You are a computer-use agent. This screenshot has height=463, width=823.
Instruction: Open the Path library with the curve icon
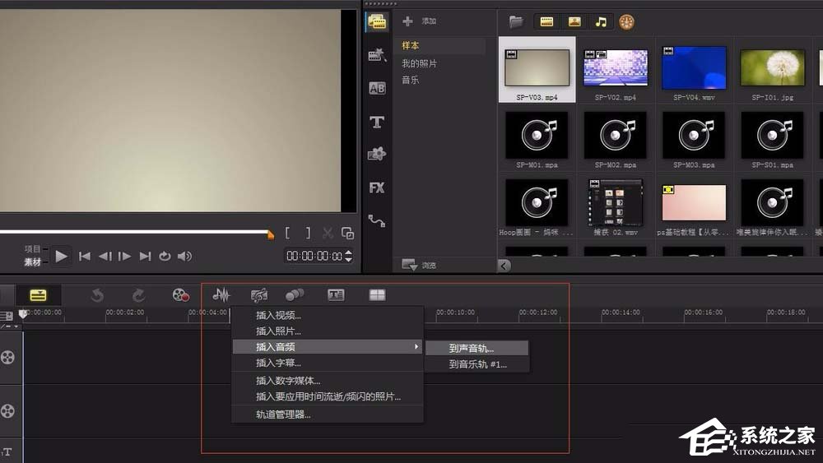coord(377,220)
